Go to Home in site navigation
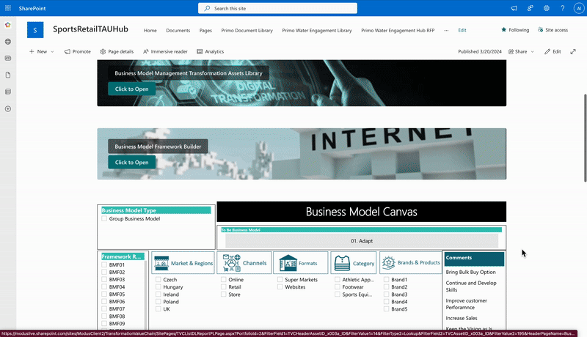The height and width of the screenshot is (337, 587). (150, 30)
